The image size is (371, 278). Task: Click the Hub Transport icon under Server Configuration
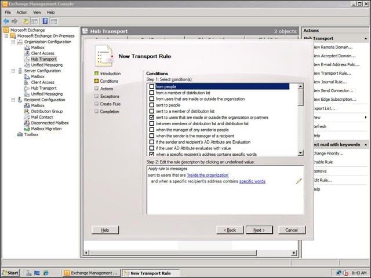point(27,88)
